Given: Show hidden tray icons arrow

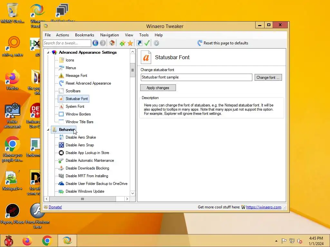Looking at the screenshot, I should click(276, 241).
